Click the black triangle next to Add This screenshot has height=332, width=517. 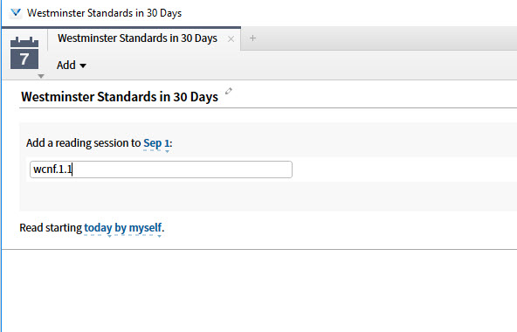tap(83, 66)
